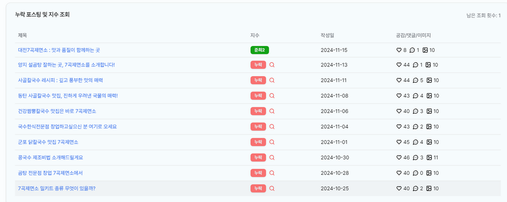Screen dimensions: 507x202
Task: Click the search magnifier icon in the 2024-11-06 row
Action: click(x=272, y=111)
